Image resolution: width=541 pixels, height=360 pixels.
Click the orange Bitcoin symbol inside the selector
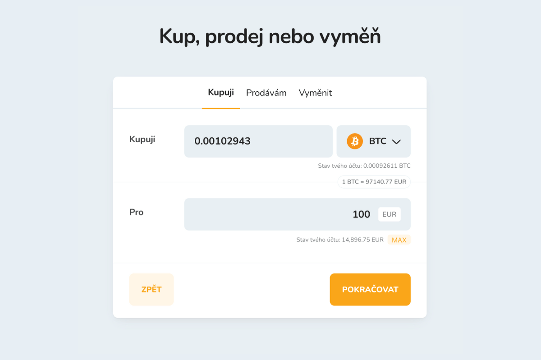355,141
